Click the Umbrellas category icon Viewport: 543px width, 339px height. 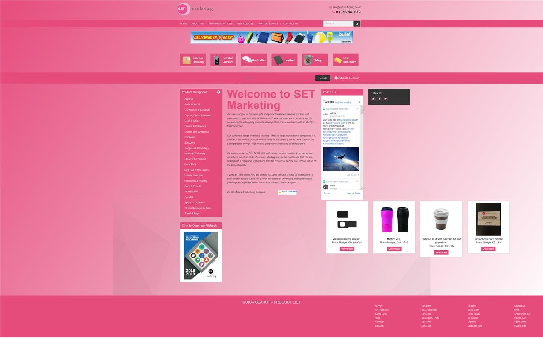point(254,60)
